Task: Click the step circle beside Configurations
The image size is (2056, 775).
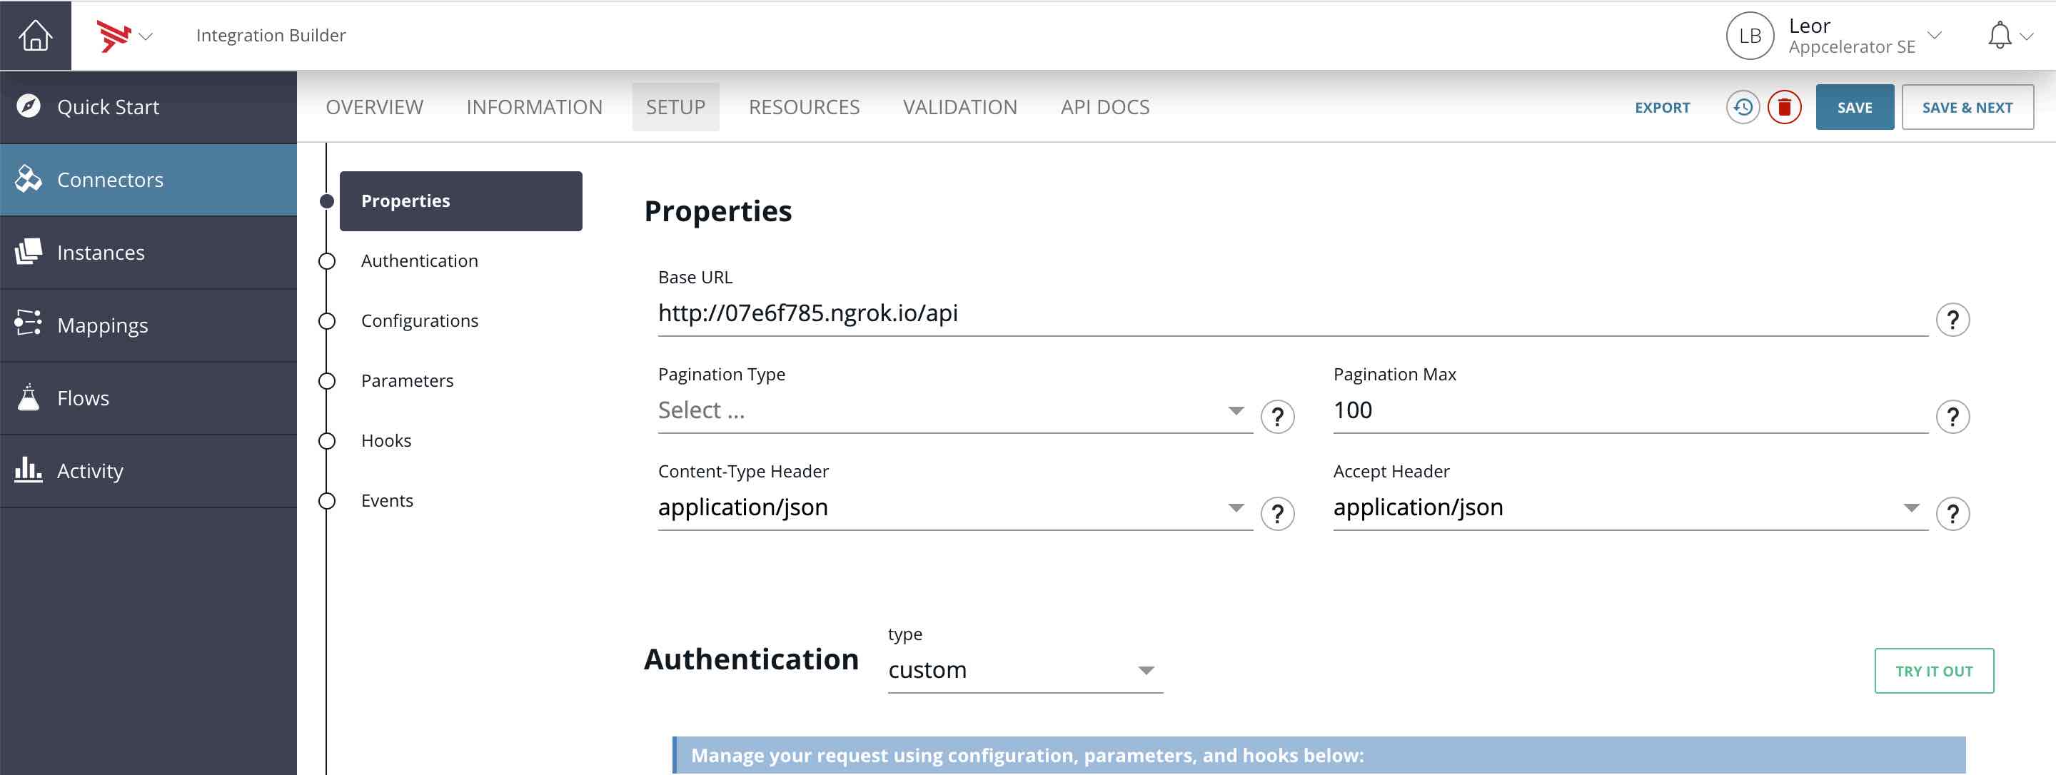Action: [x=326, y=321]
